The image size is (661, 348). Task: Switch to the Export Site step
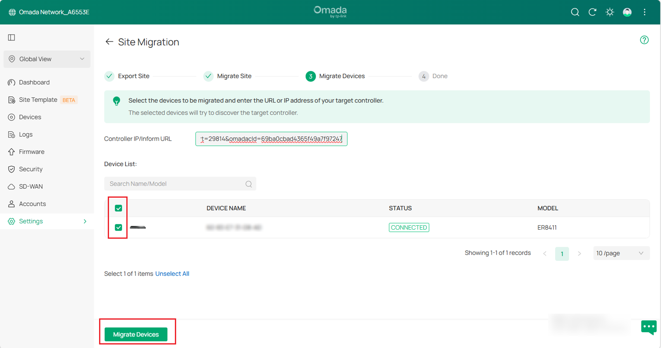point(133,76)
